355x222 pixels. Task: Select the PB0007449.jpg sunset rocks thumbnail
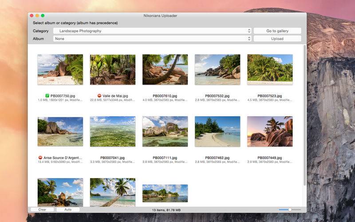tap(270, 131)
